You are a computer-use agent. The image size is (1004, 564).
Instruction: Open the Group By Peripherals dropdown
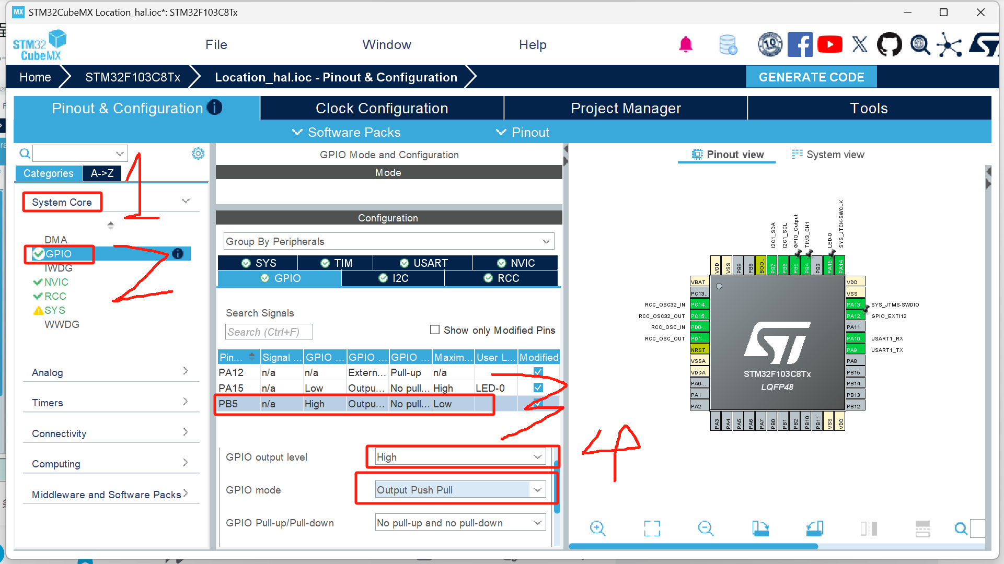pos(388,241)
